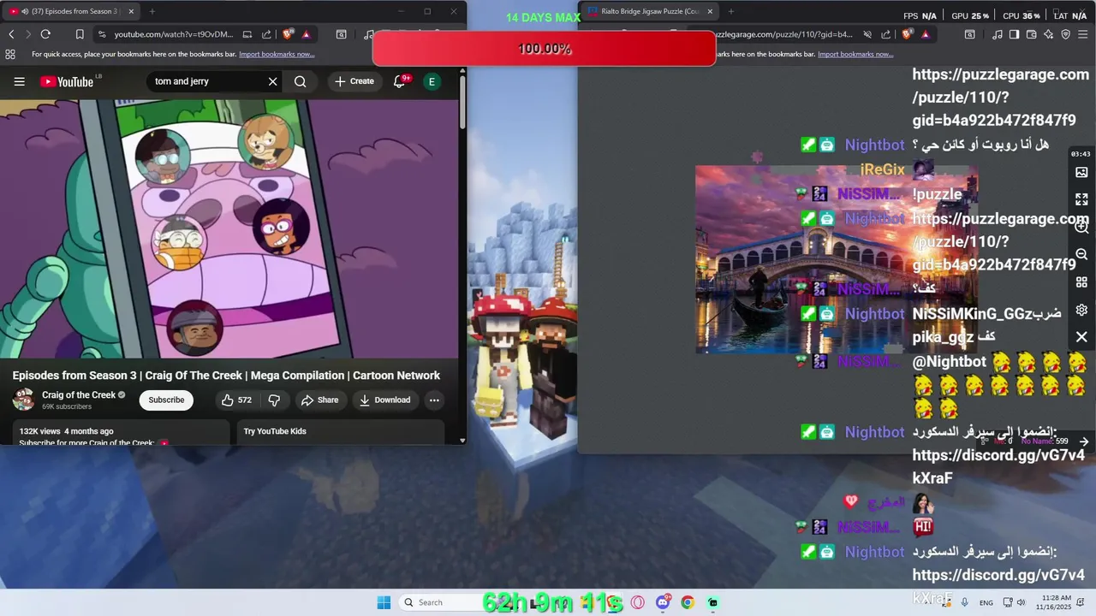Screen dimensions: 1096x616
Task: Open YouTube notifications bell
Action: click(x=400, y=81)
